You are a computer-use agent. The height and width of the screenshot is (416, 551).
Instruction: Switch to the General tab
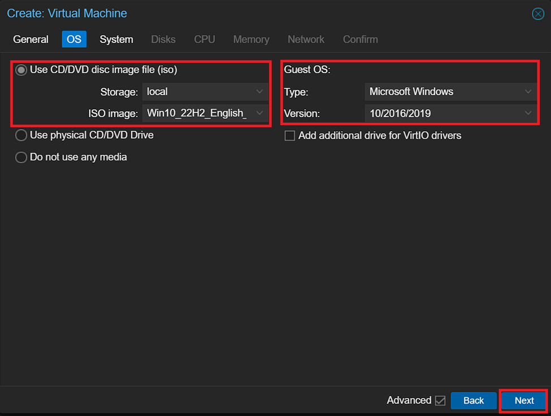(31, 40)
